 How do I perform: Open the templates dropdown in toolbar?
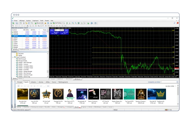pos(96,23)
